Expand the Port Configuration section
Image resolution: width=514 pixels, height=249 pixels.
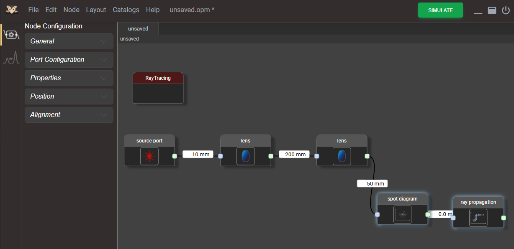point(69,60)
